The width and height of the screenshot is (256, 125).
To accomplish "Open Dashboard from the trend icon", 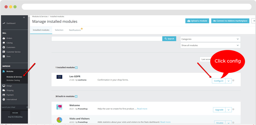I will (4, 23).
